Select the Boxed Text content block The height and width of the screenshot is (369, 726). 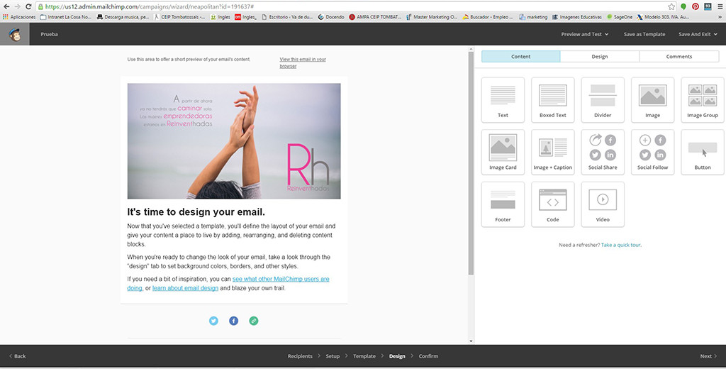pos(553,99)
